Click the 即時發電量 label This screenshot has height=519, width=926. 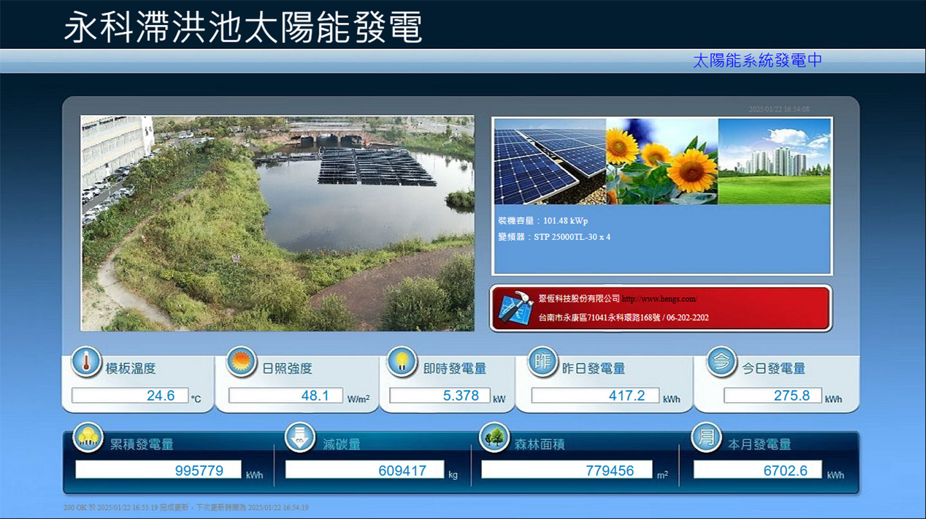[455, 369]
